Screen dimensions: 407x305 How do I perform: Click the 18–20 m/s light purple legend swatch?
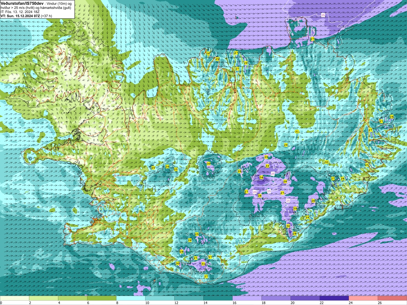[276, 298]
